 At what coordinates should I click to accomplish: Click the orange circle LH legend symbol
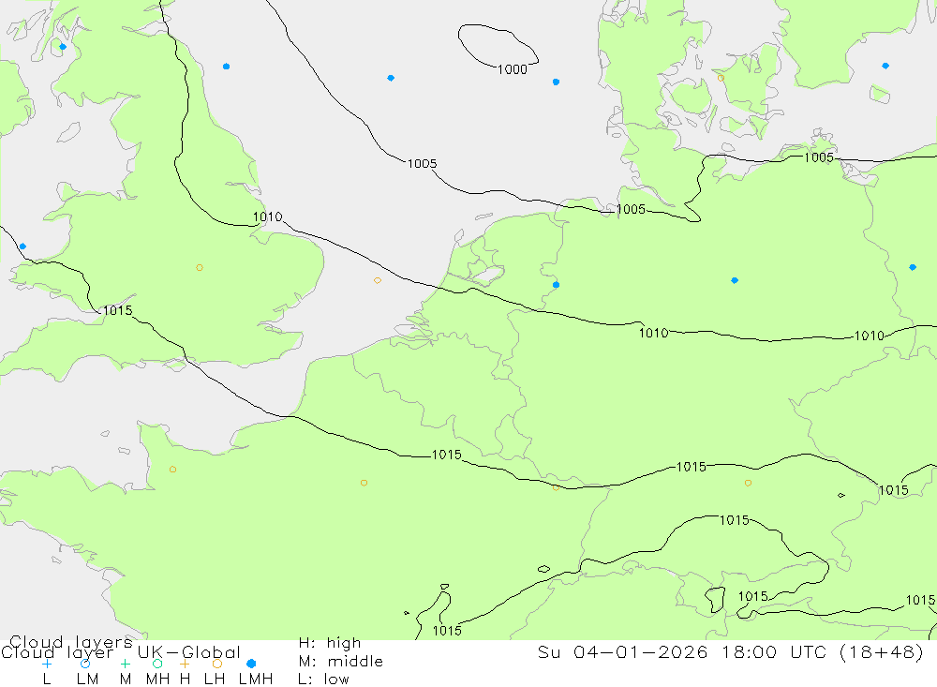217,664
